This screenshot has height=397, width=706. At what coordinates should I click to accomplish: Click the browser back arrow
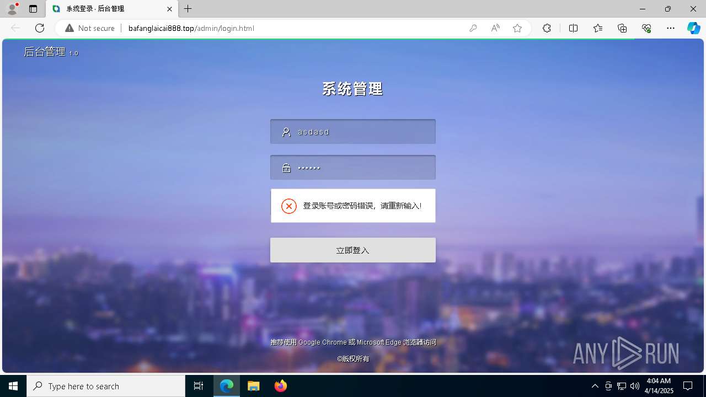tap(15, 28)
